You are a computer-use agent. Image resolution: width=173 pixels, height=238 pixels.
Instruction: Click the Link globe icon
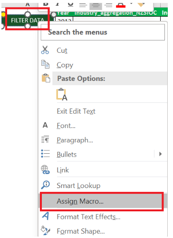tap(45, 169)
